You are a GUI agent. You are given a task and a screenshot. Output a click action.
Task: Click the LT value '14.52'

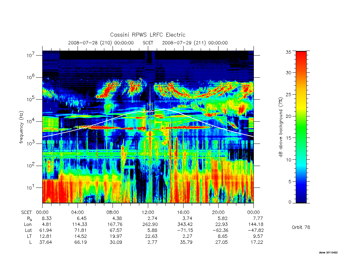pyautogui.click(x=81, y=236)
